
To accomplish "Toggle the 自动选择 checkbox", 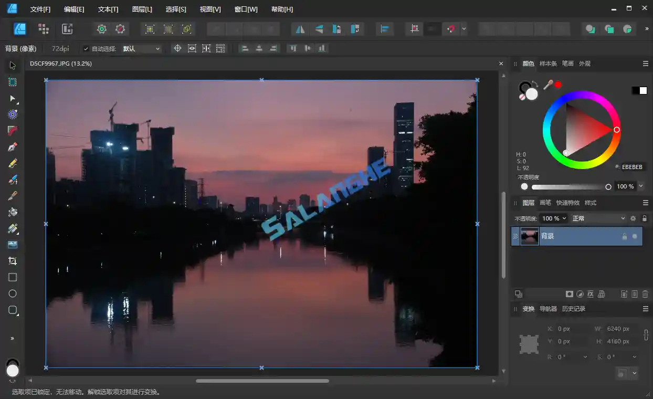I will [x=86, y=48].
